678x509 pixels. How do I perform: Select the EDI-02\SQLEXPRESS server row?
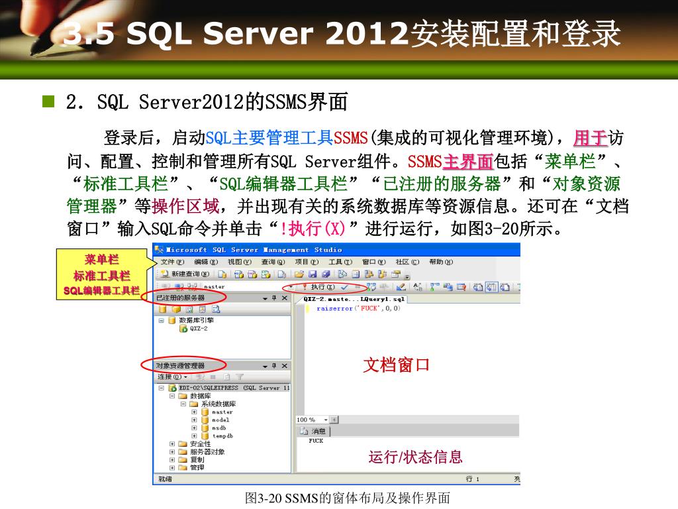point(228,388)
